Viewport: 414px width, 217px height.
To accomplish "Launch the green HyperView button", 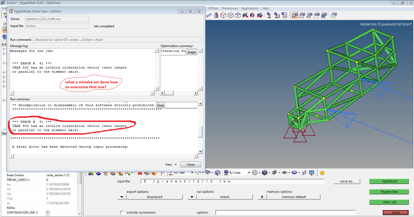I will click(389, 192).
